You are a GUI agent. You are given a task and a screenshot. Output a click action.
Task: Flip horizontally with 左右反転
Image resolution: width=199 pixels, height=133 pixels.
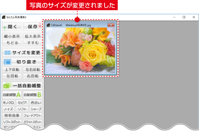pyautogui.click(x=33, y=69)
